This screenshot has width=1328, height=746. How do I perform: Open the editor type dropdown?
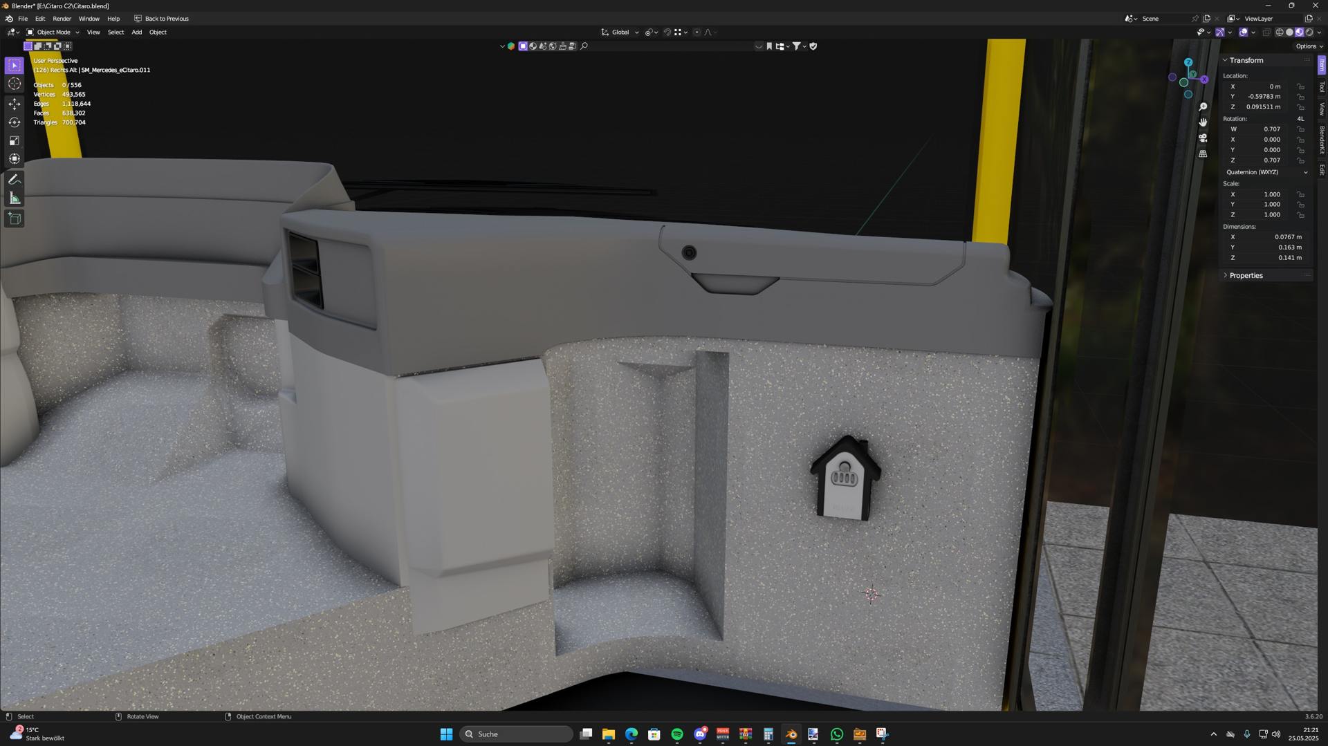click(x=13, y=32)
